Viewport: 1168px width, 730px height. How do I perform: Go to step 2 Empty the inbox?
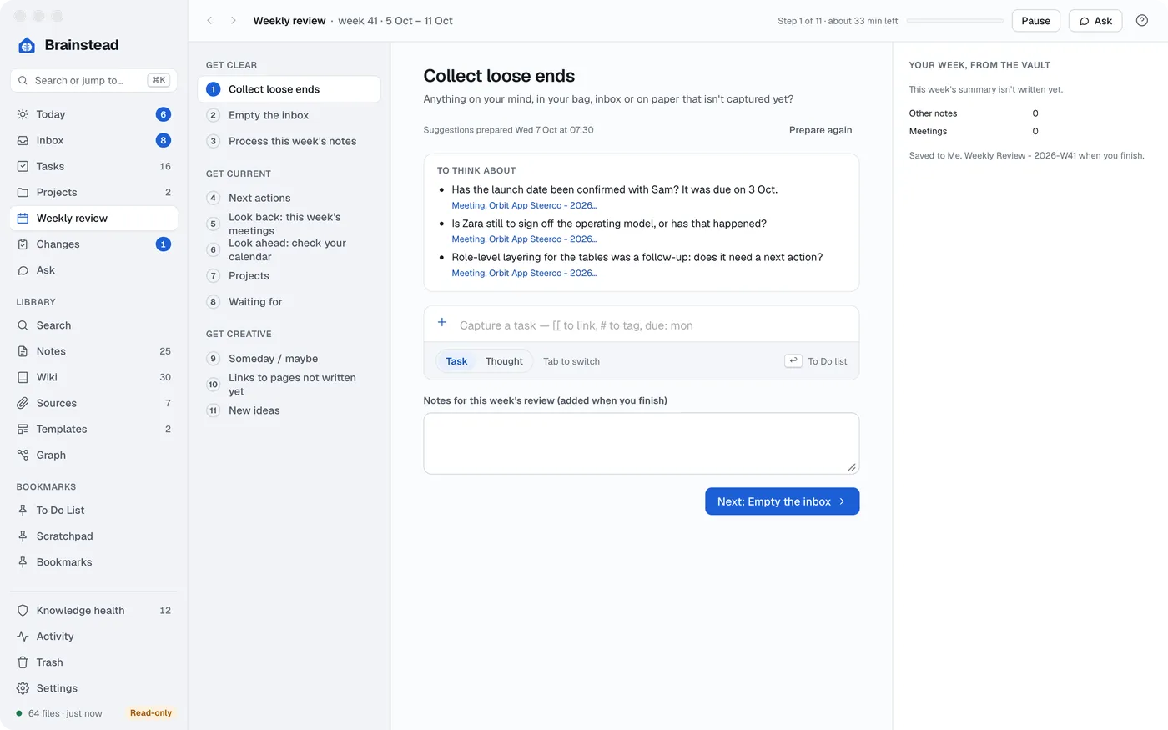tap(289, 115)
